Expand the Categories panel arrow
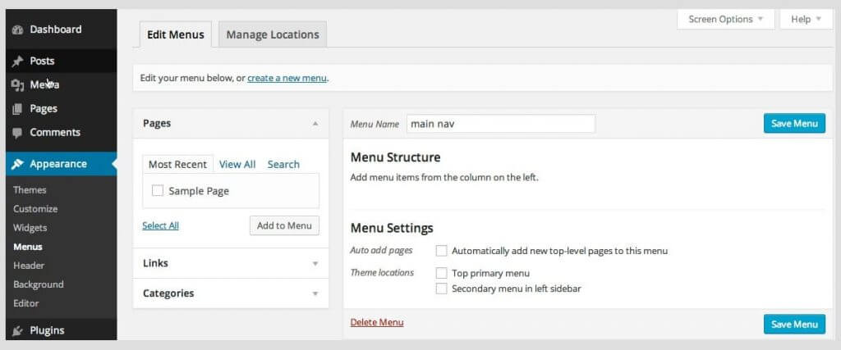Viewport: 841px width, 350px height. (x=315, y=293)
